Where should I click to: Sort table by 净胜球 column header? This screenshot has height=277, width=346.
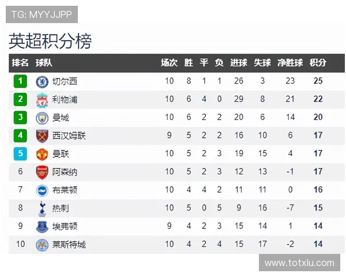click(289, 63)
